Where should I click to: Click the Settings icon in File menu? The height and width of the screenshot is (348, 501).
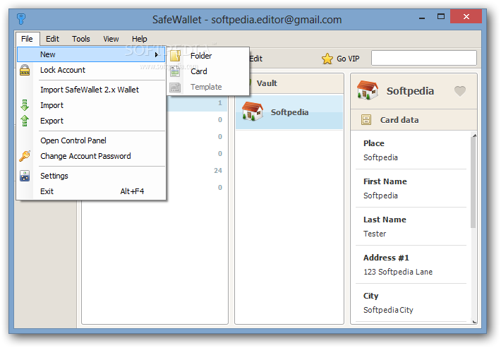point(25,176)
